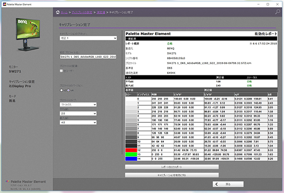Click the レポートをエクスポート button
This screenshot has width=284, height=193.
coord(171,167)
